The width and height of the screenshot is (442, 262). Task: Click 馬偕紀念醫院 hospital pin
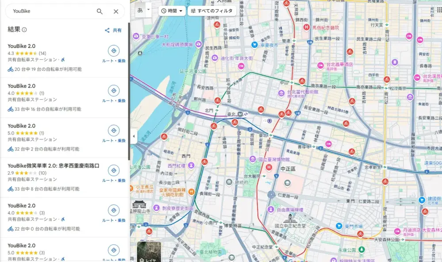tap(306, 27)
